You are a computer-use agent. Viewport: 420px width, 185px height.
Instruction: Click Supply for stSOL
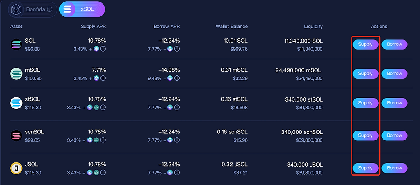365,103
